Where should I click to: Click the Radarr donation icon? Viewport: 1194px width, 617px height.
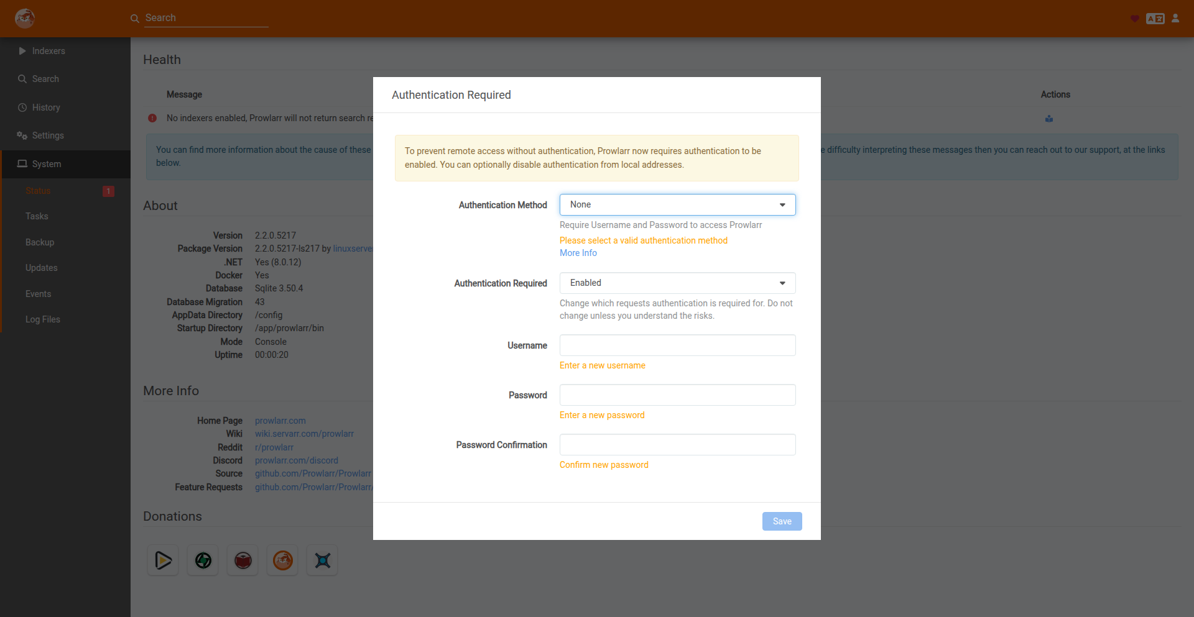(x=163, y=560)
